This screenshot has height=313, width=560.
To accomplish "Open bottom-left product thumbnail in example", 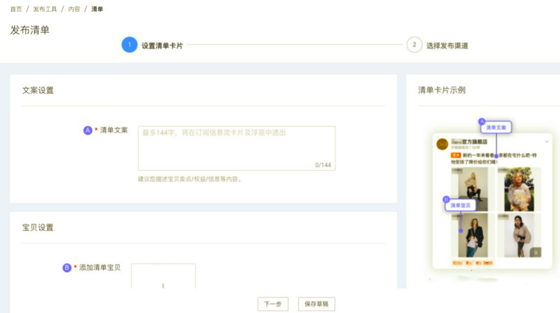I will click(473, 235).
